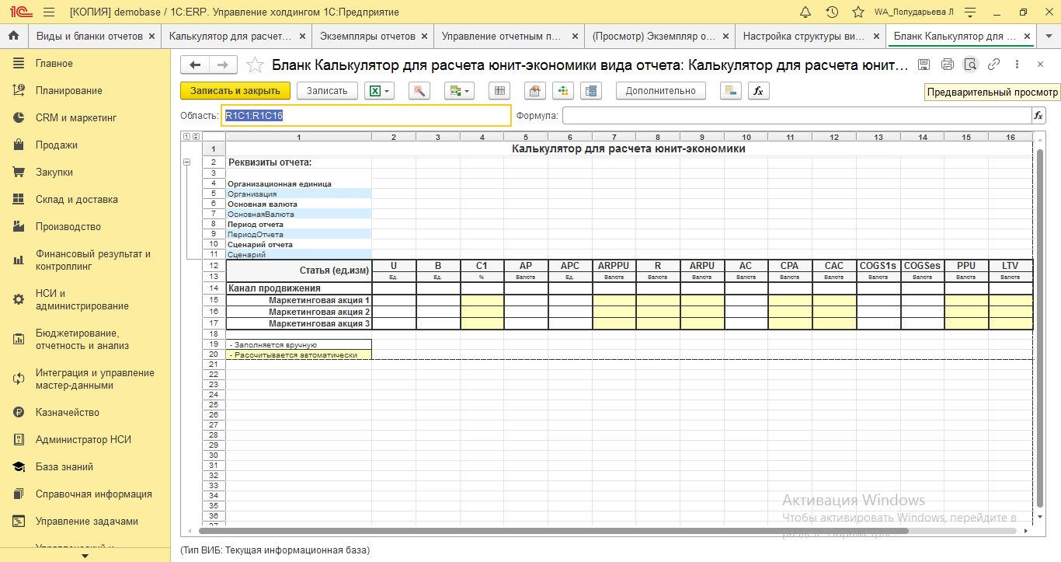This screenshot has width=1061, height=562.
Task: Click the floppy disk save icon
Action: coord(924,65)
